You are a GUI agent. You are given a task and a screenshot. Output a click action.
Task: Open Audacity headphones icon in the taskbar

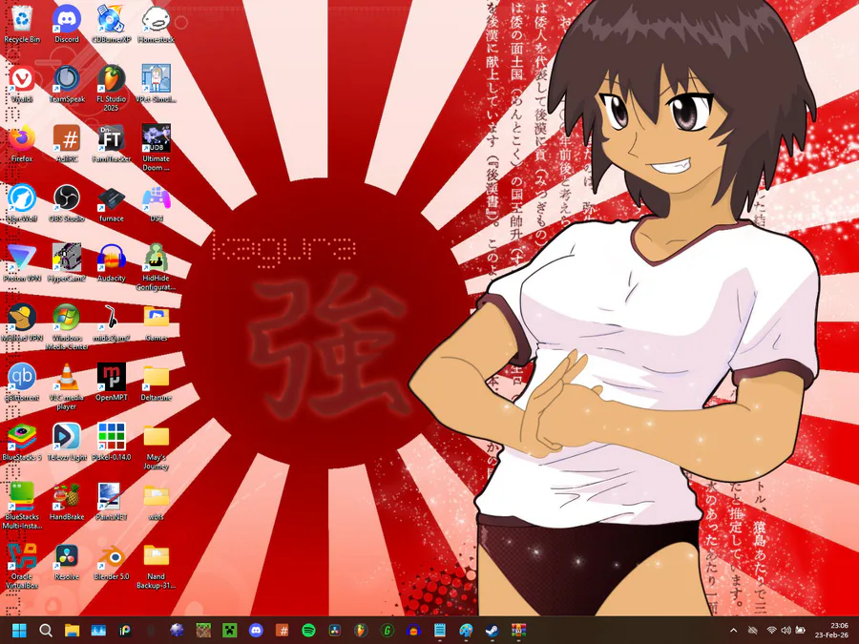413,631
